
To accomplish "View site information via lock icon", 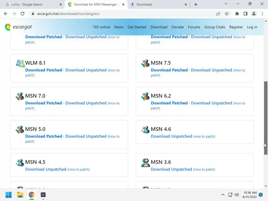I will click(33, 14).
